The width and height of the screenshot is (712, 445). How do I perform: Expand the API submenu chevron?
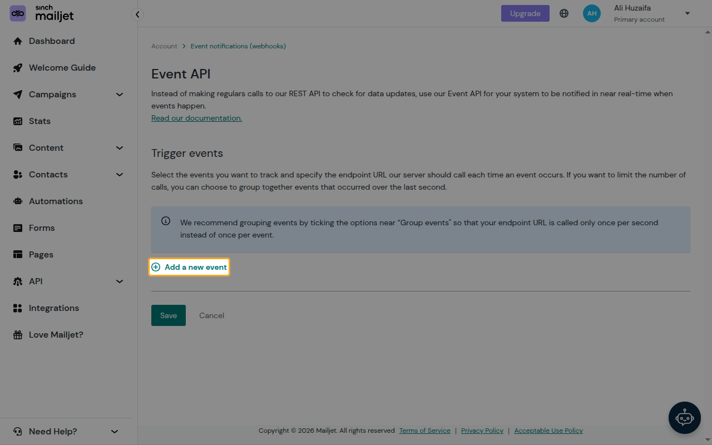(x=120, y=281)
